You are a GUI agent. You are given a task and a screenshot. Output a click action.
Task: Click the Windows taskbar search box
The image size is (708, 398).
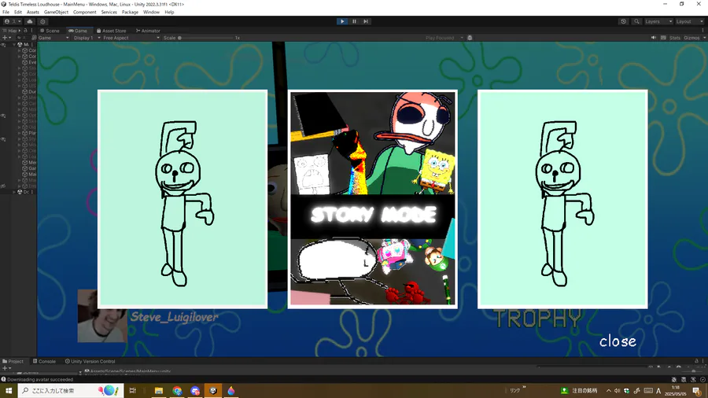71,391
